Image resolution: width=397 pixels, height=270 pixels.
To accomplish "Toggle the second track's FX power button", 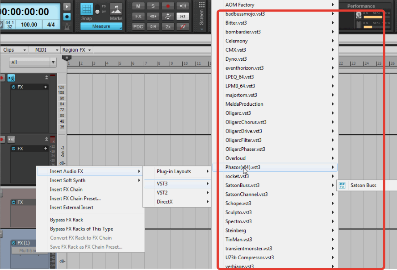I will (x=14, y=149).
